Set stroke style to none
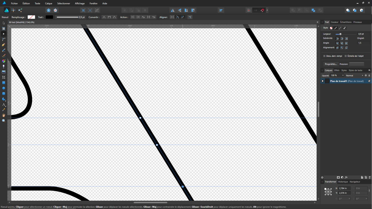The image size is (372, 209). (331, 28)
